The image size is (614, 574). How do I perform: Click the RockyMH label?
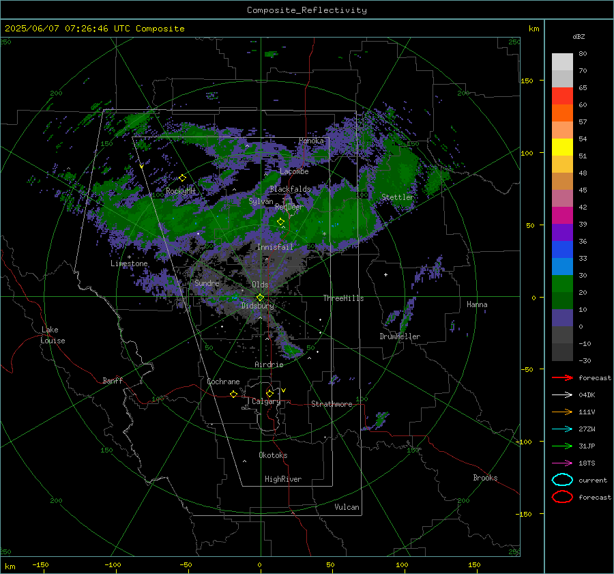tap(181, 191)
